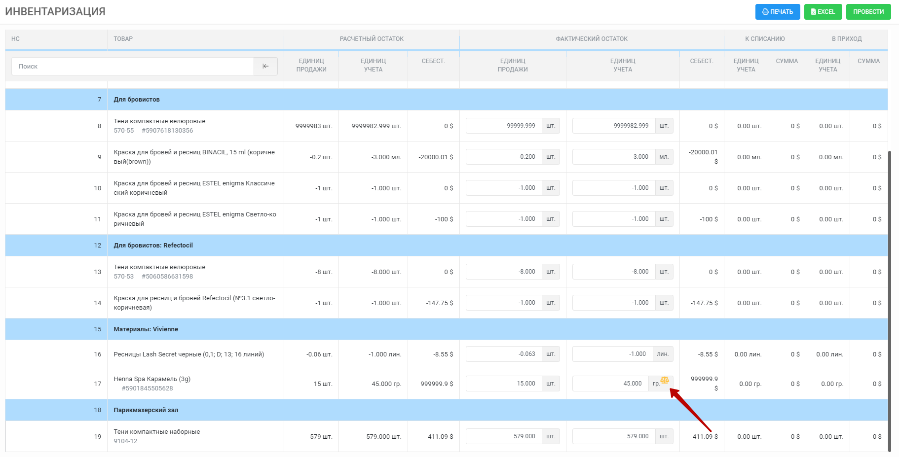Export inventory with the EXCEL button
Screen dimensions: 899x457
pos(823,12)
